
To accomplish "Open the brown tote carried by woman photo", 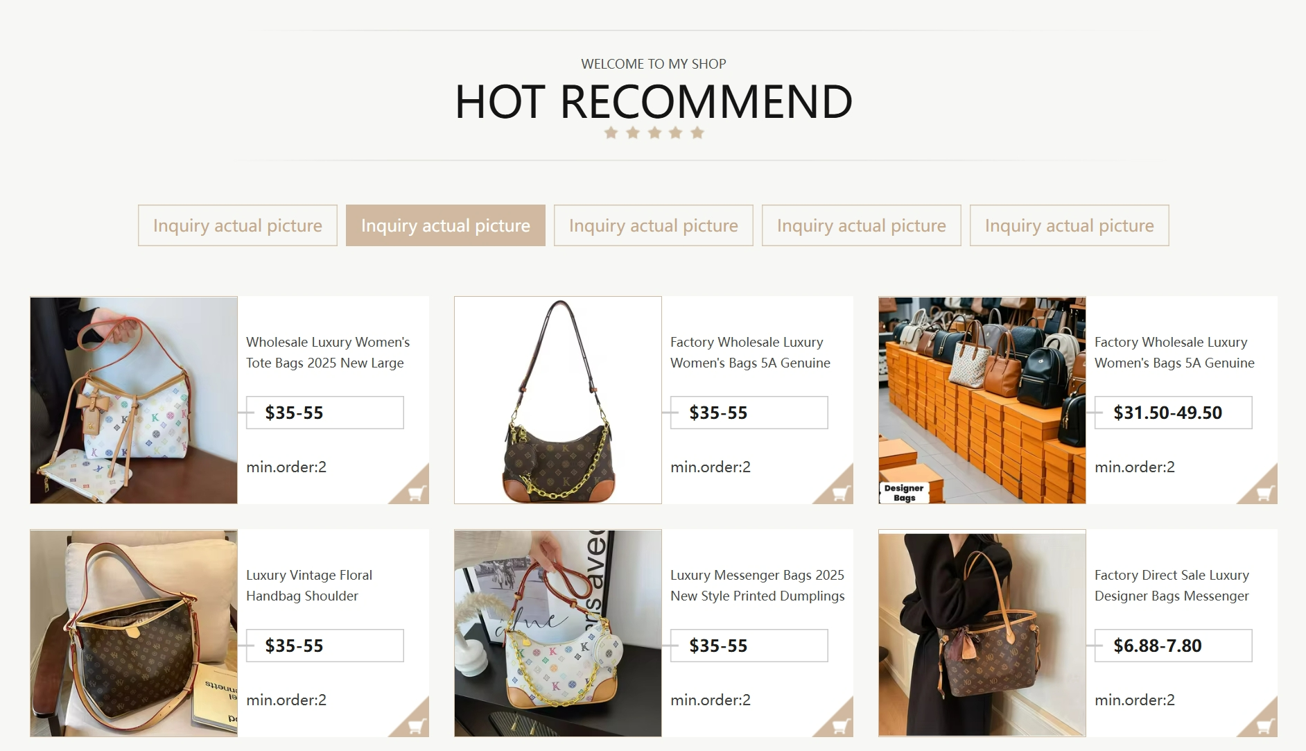I will (x=982, y=633).
